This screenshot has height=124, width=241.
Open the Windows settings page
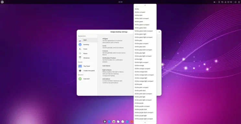pos(87,58)
